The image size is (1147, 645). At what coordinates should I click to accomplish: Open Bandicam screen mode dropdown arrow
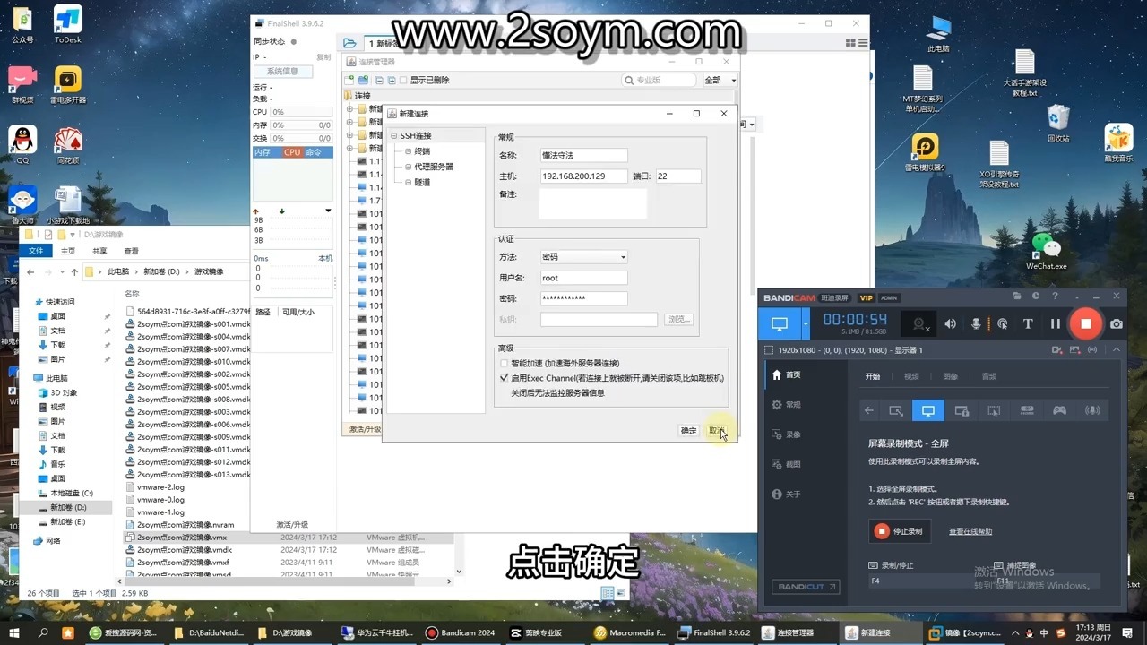[806, 324]
